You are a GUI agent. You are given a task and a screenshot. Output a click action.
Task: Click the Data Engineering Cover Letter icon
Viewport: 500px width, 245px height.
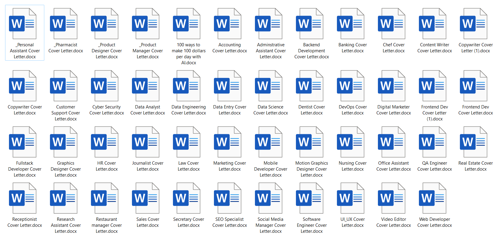click(187, 86)
